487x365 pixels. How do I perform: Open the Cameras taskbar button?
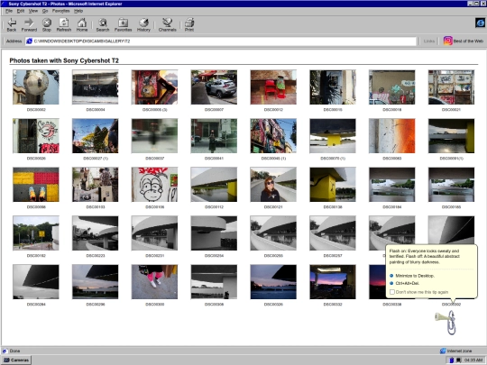tap(16, 360)
